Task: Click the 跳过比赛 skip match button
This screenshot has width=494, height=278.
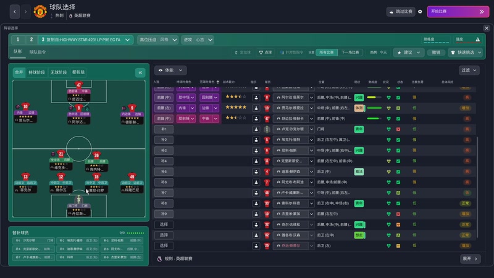Action: [x=401, y=12]
